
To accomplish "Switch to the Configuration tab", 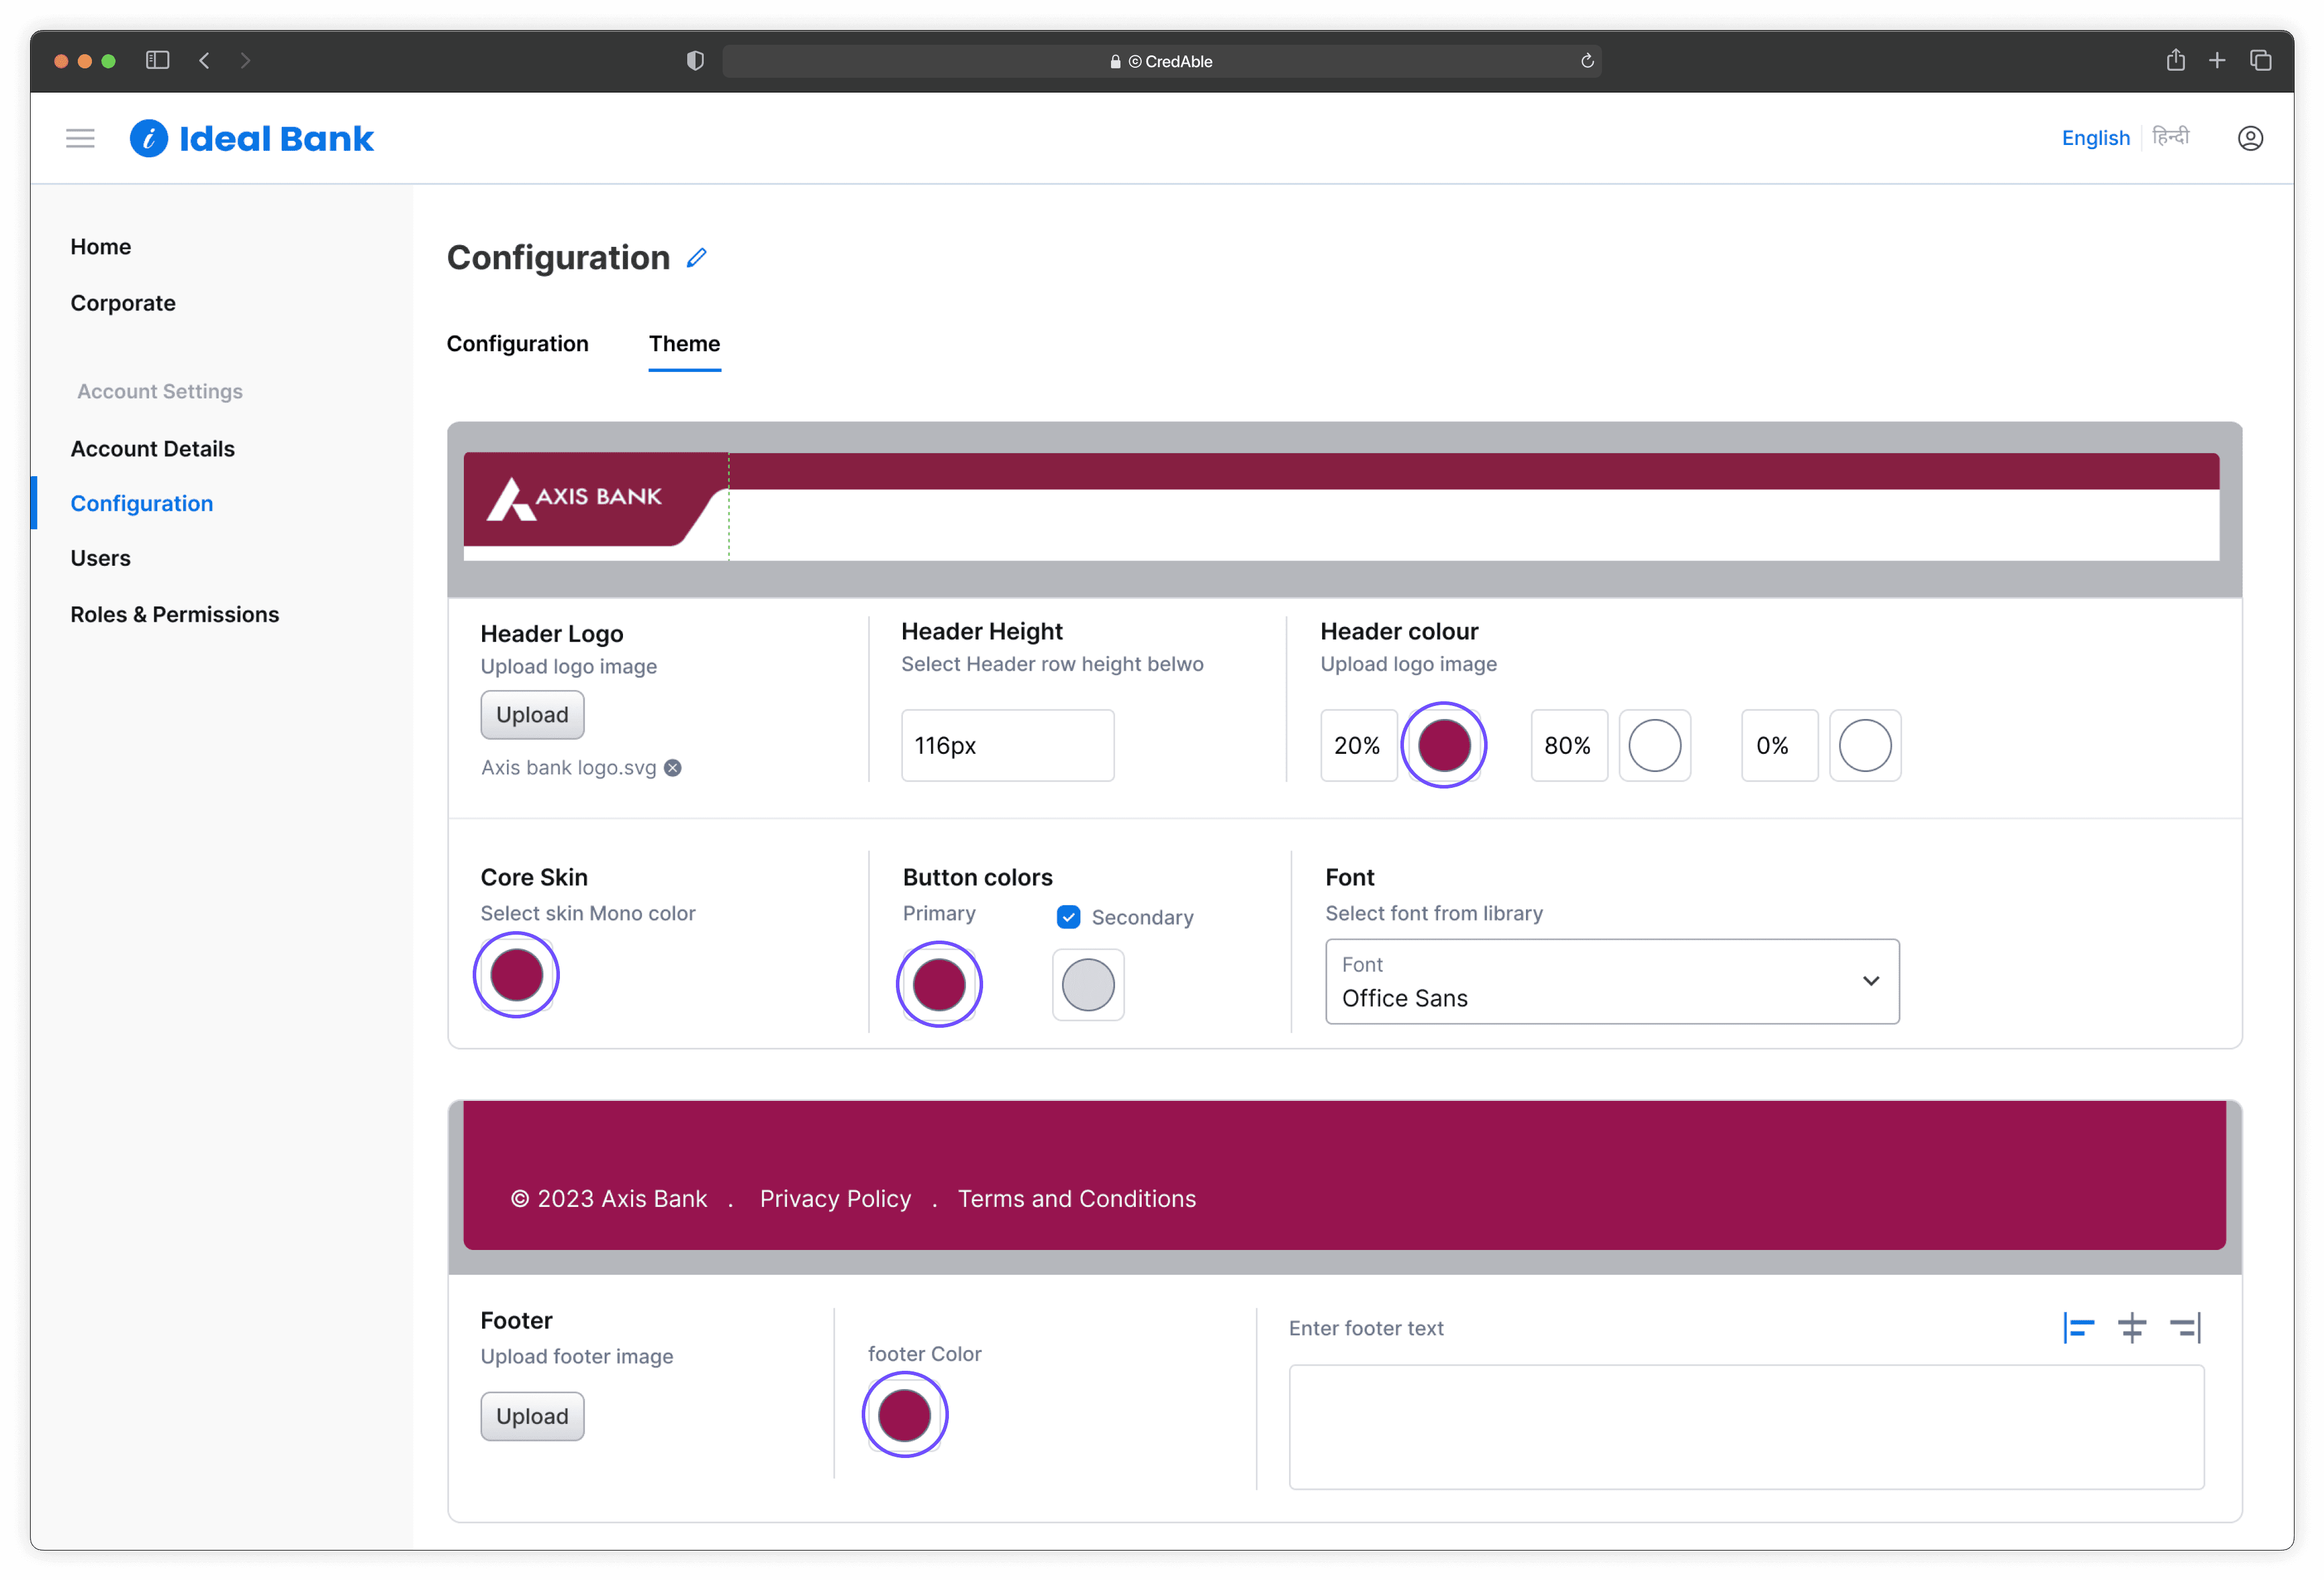I will pos(517,343).
